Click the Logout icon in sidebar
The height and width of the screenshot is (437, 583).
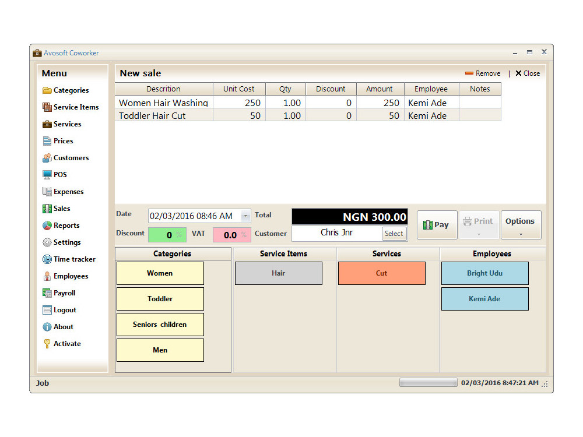point(47,310)
